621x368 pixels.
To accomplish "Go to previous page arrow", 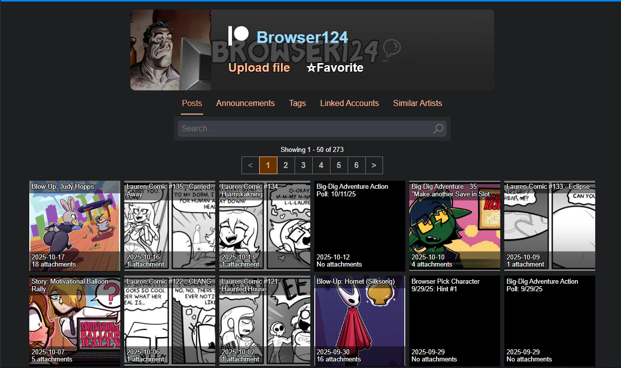I will [251, 165].
